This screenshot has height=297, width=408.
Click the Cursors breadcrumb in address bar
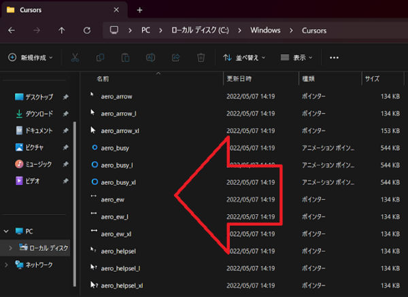314,31
